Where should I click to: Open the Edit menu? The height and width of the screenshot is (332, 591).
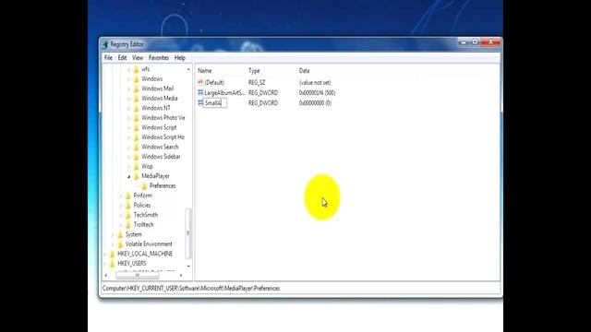[x=122, y=58]
